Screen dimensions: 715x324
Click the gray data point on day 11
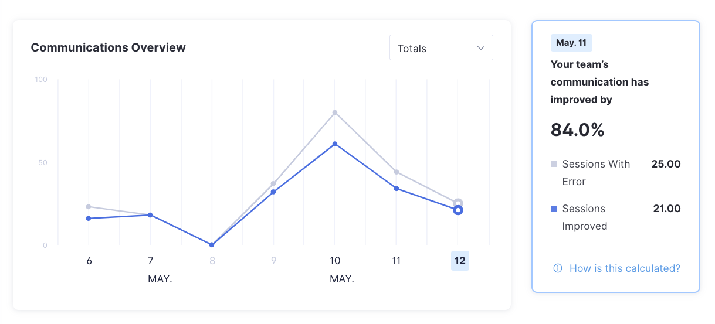(x=397, y=172)
